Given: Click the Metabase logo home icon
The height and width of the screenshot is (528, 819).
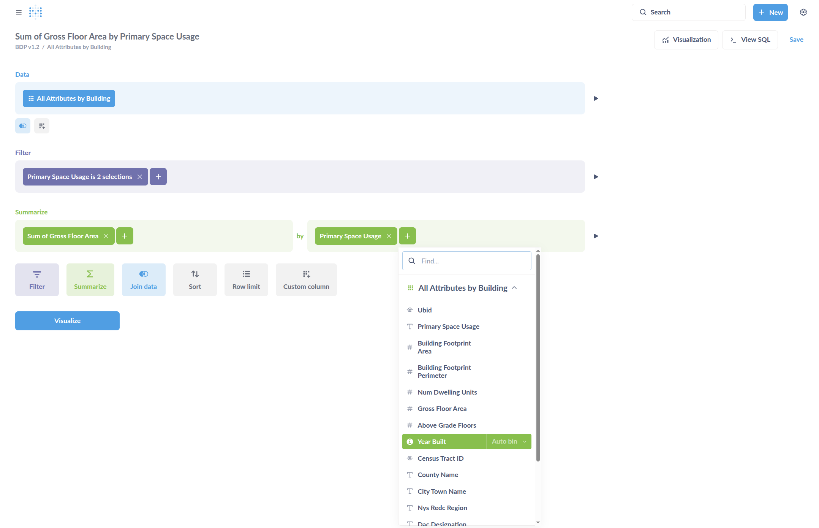Looking at the screenshot, I should point(35,12).
